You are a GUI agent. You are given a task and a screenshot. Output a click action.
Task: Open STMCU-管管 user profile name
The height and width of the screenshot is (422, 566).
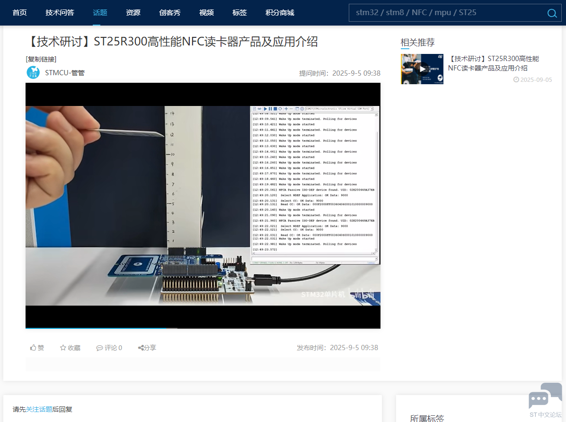[x=65, y=73]
